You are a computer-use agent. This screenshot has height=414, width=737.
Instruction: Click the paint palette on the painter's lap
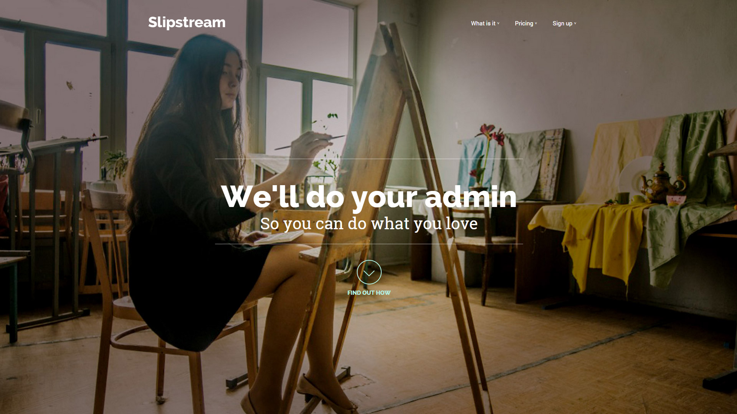click(x=279, y=238)
